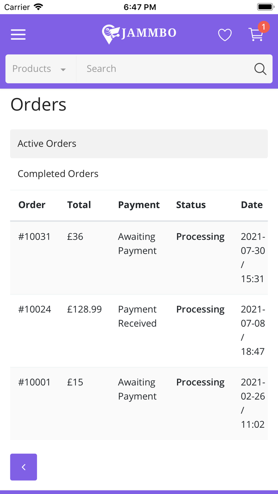Click the Status column header
This screenshot has height=494, width=278.
tap(191, 205)
